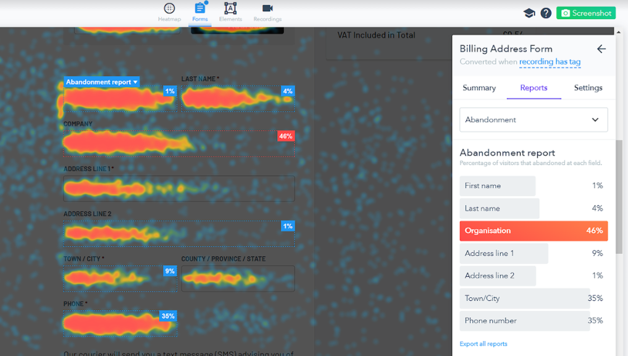Open the 'recording has tag' link
The width and height of the screenshot is (628, 356).
tap(550, 62)
